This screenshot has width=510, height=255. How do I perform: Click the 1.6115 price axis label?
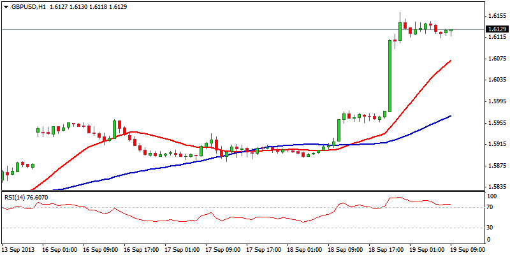496,37
